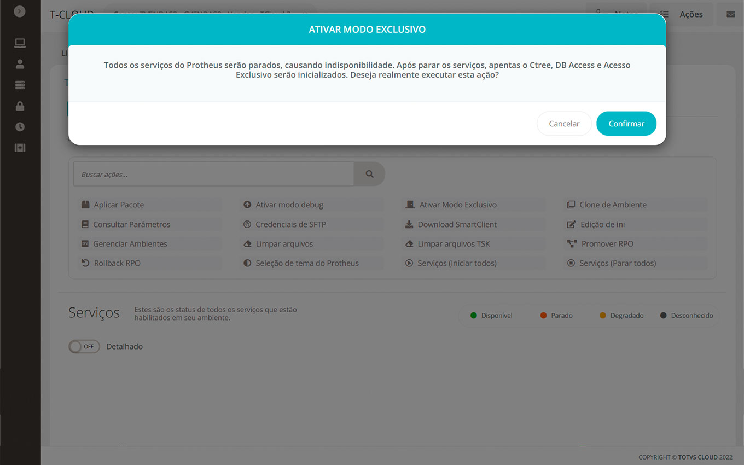Click the Serviços section heading
This screenshot has width=744, height=465.
click(x=94, y=313)
